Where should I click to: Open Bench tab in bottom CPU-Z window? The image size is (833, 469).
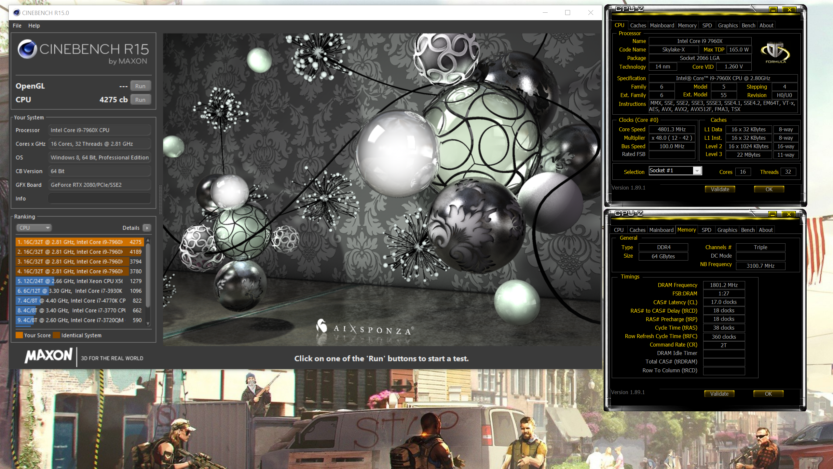tap(748, 230)
